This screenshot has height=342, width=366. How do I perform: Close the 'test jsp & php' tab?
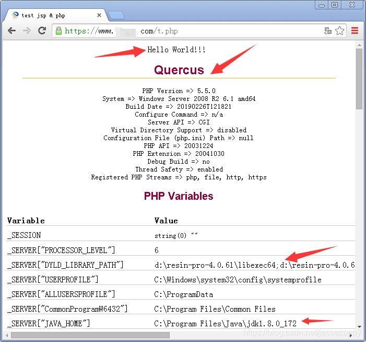99,15
